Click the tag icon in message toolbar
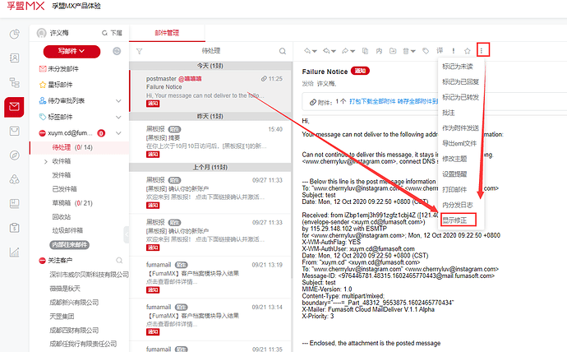 425,51
